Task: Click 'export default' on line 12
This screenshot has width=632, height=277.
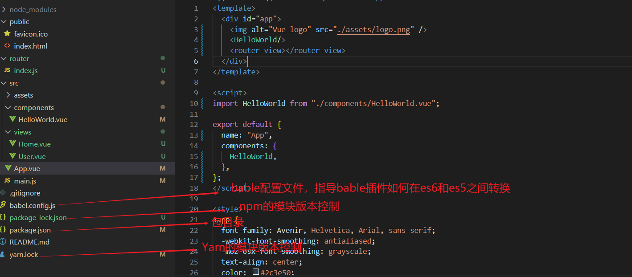Action: point(242,124)
